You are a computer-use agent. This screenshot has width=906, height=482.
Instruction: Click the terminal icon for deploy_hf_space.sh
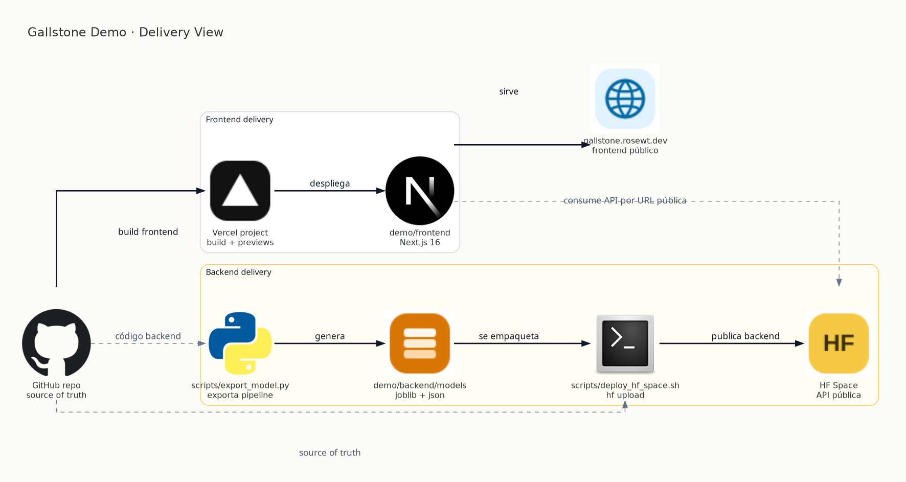click(x=625, y=343)
